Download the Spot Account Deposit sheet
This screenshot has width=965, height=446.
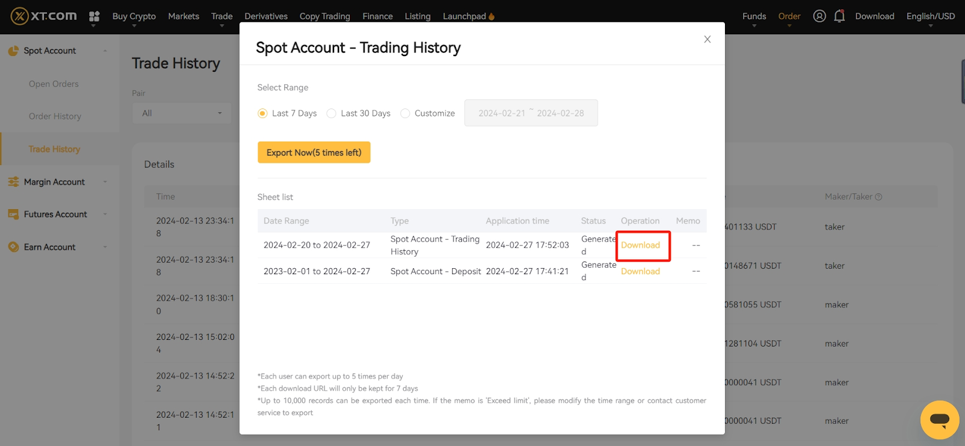coord(640,271)
